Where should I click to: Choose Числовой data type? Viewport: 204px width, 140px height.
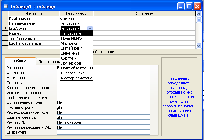[x=76, y=43]
